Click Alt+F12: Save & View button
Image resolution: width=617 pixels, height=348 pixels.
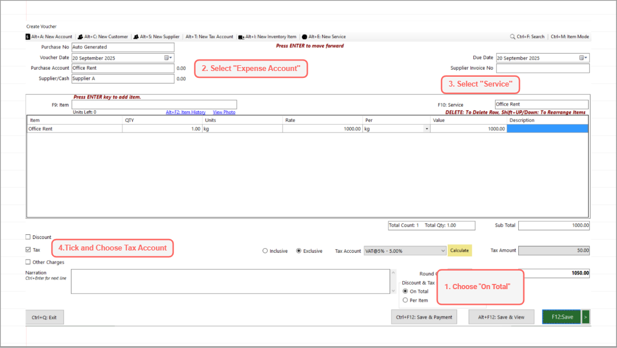502,317
